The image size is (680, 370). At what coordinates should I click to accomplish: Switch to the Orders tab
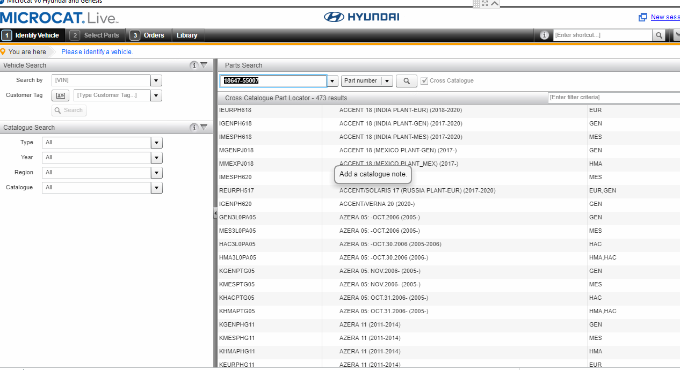click(148, 35)
